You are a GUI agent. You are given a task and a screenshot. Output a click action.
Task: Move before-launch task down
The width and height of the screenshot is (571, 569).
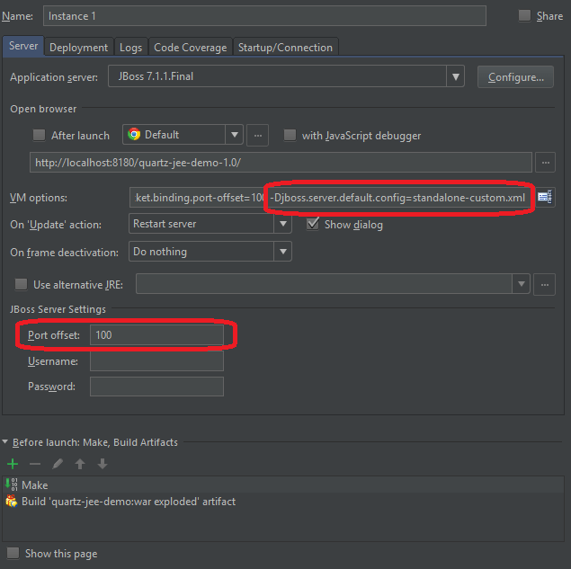[103, 464]
